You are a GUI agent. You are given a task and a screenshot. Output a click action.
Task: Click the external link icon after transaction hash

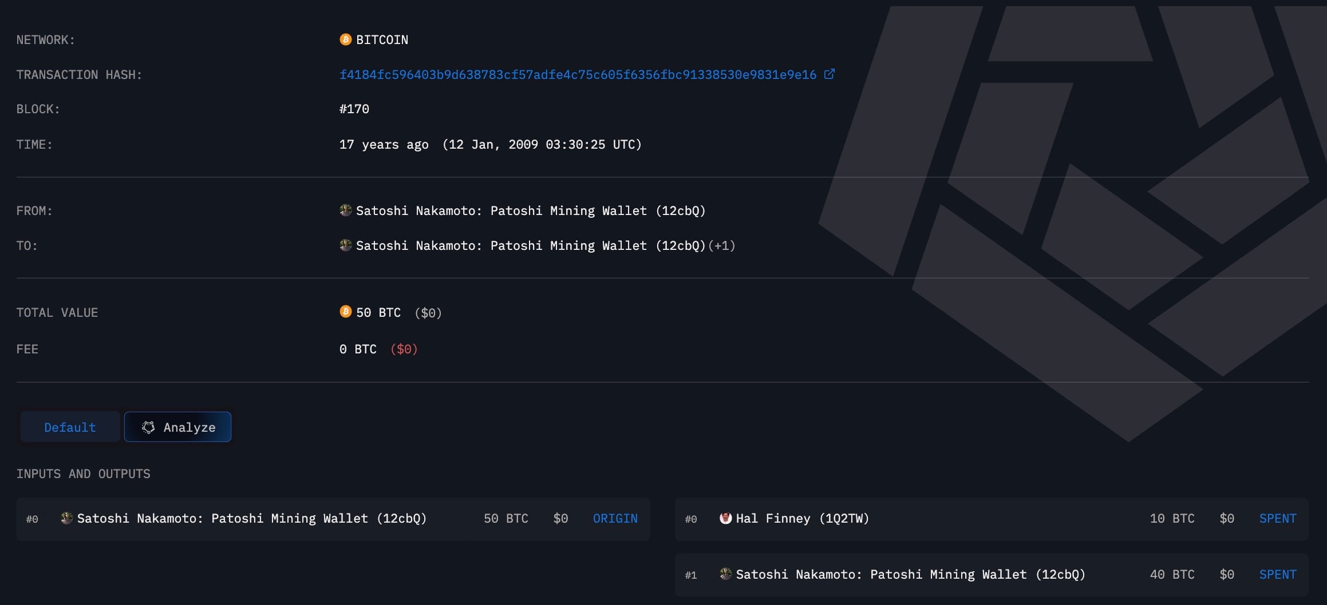pos(830,74)
